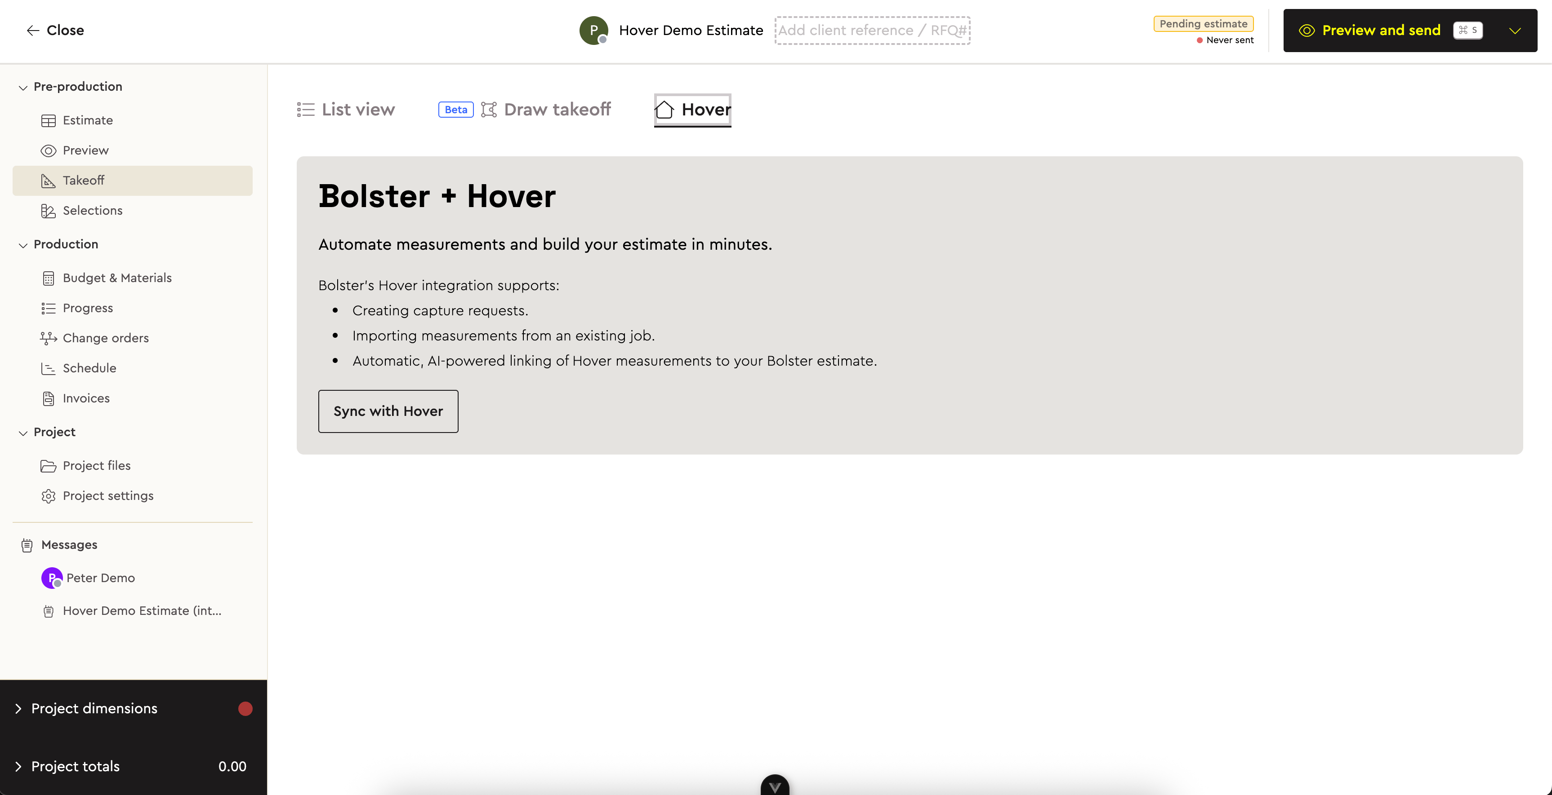The width and height of the screenshot is (1552, 795).
Task: Open the Peter Demo message thread
Action: pyautogui.click(x=101, y=578)
